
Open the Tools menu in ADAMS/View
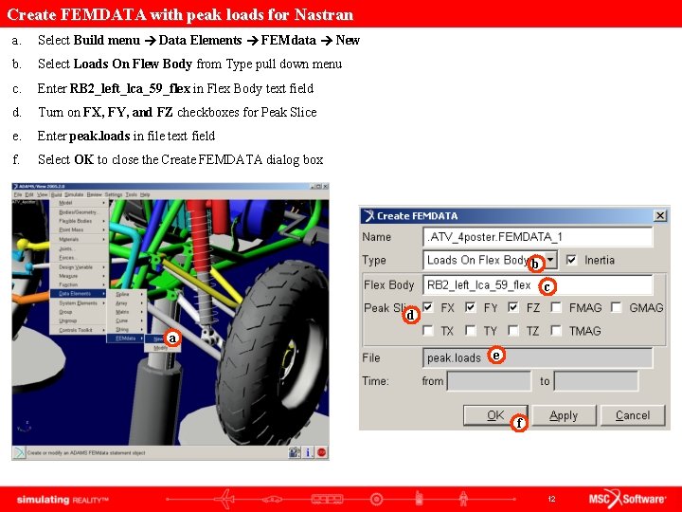click(131, 194)
